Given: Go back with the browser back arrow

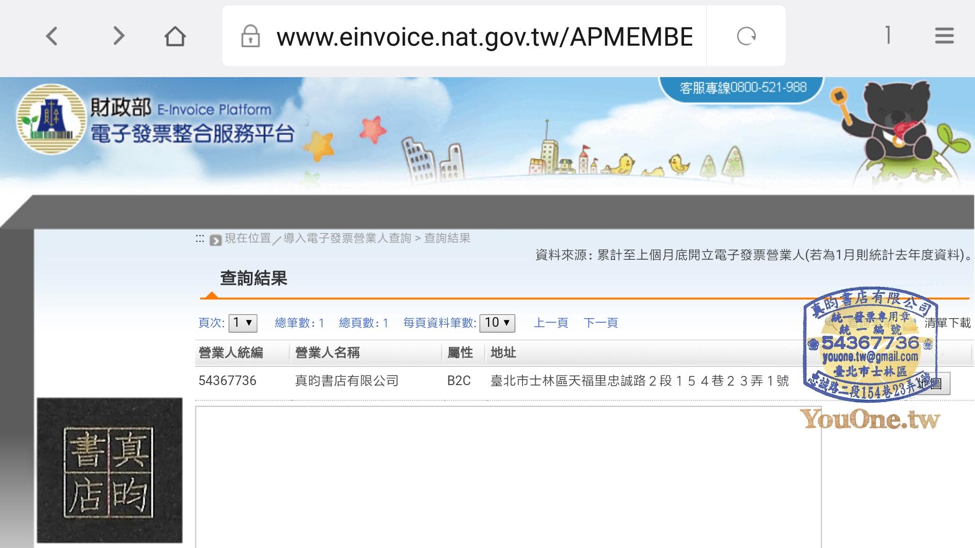Looking at the screenshot, I should tap(51, 36).
